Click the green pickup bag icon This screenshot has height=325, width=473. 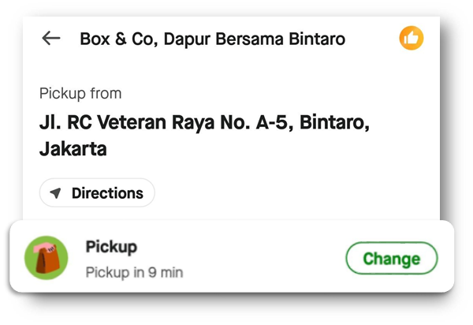click(x=47, y=257)
